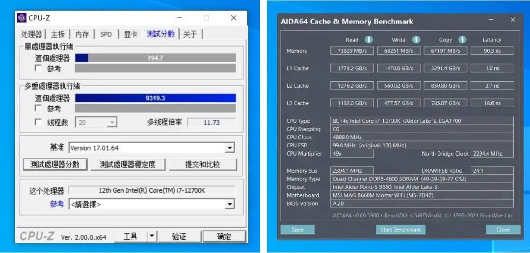Click the 验证 button
The height and width of the screenshot is (253, 530).
pos(179,236)
